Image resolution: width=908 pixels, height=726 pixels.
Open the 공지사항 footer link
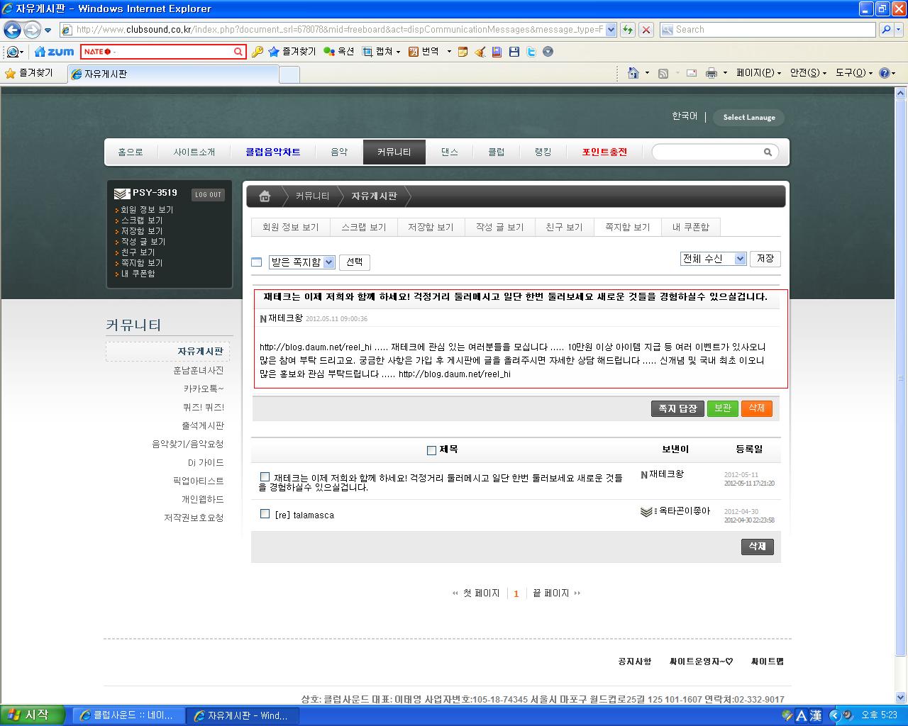click(634, 661)
